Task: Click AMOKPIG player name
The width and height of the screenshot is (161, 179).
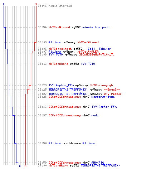Action: point(98,163)
